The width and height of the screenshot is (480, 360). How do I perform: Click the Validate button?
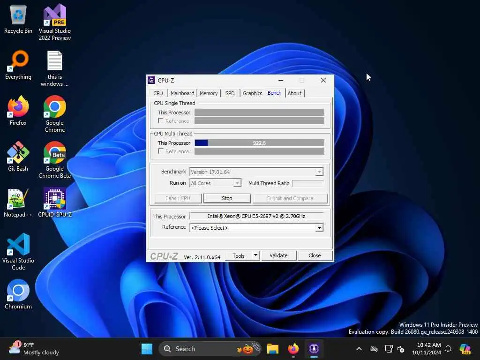[278, 255]
